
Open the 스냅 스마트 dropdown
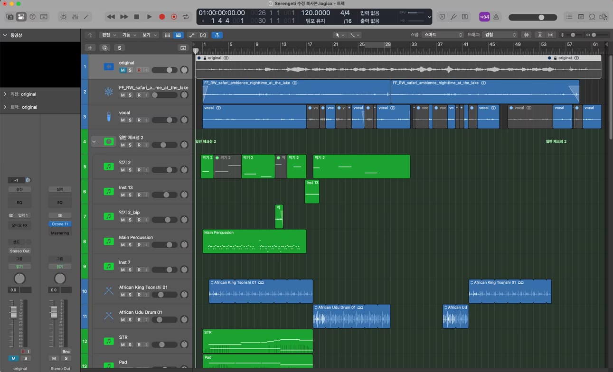pyautogui.click(x=443, y=35)
